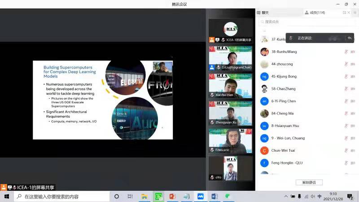Open Tencent Meeting from the taskbar
359x202 pixels.
coord(201,197)
